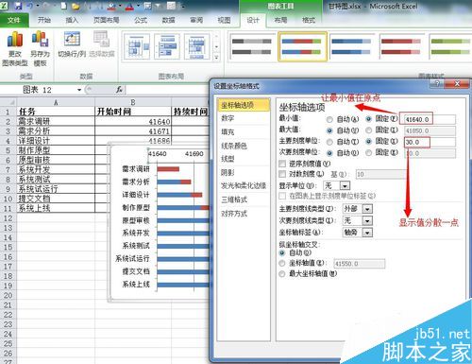Switch to the Data (数据) ribbon tab
The image size is (472, 364).
(x=168, y=20)
